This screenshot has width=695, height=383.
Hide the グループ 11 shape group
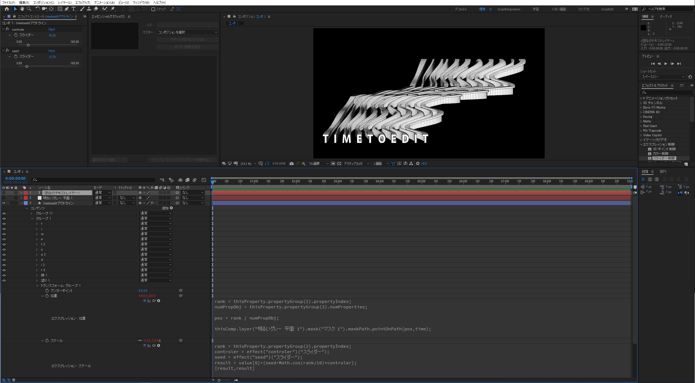coord(4,213)
